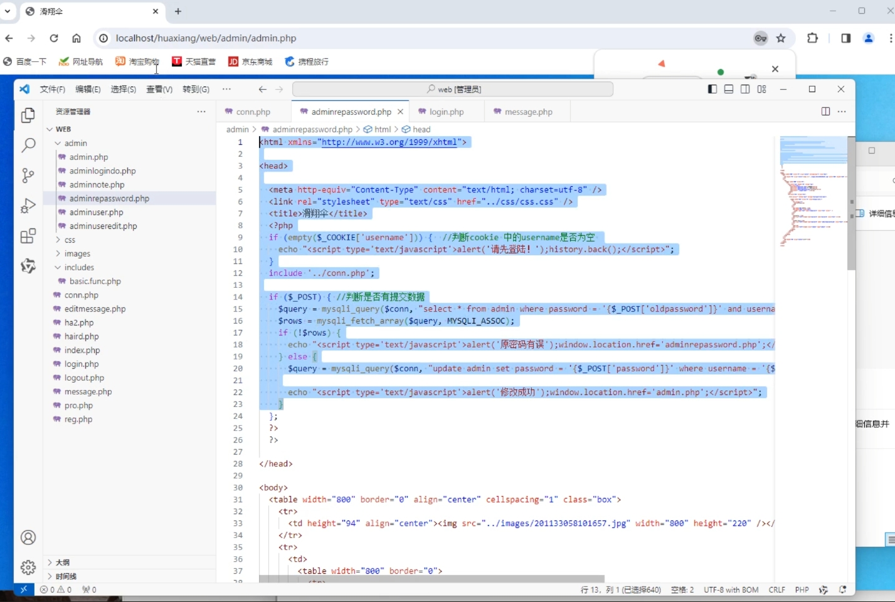Viewport: 895px width, 602px height.
Task: Toggle bottom panel visibility
Action: click(729, 89)
